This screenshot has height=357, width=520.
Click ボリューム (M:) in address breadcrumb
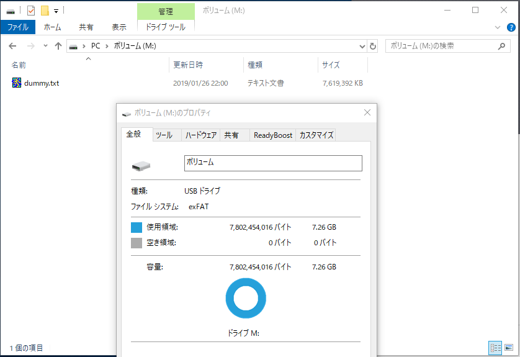(x=135, y=46)
